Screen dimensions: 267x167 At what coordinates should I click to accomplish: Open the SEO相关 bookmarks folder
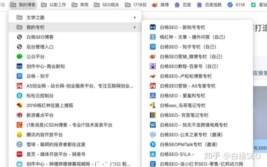pos(107,5)
